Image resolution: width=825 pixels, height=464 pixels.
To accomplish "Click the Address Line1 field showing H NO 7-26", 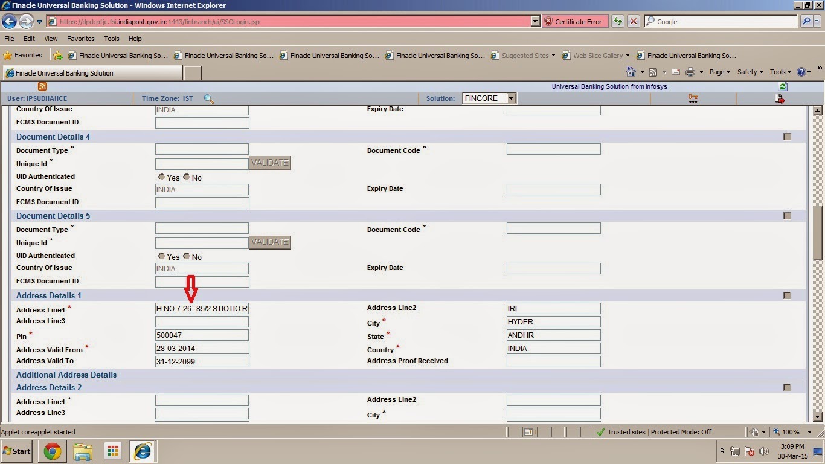I will [202, 308].
